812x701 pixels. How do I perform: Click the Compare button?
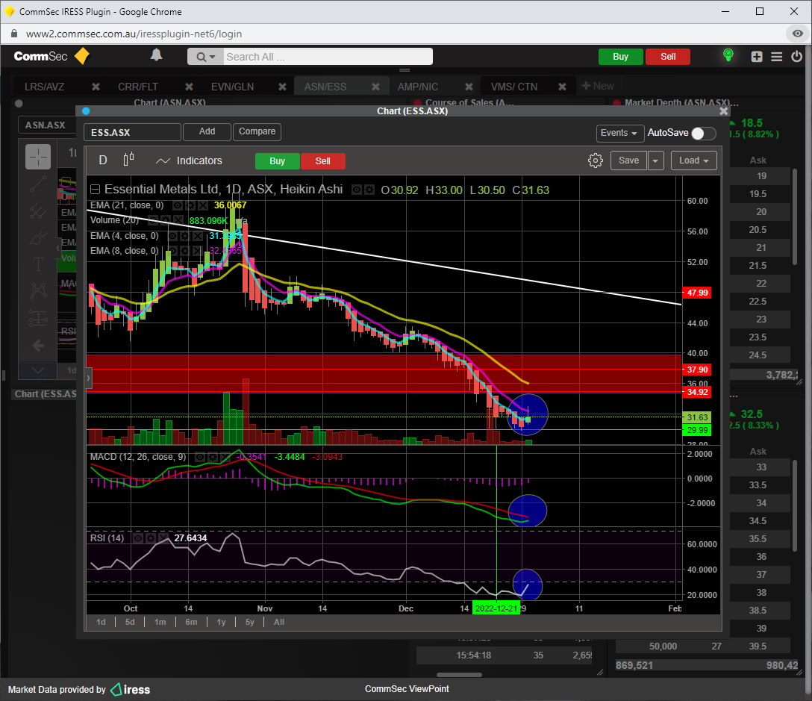[257, 131]
